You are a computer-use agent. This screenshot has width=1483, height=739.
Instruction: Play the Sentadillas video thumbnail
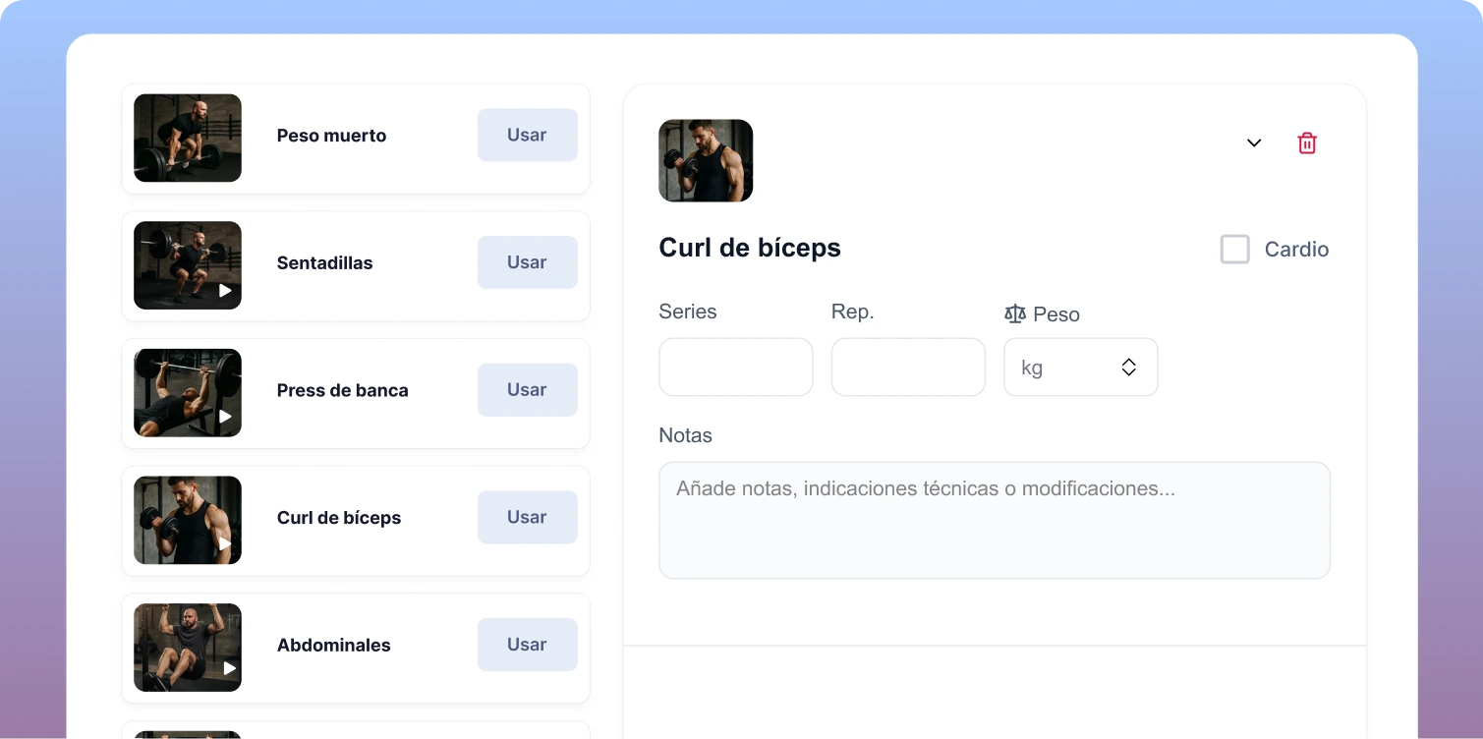(188, 265)
